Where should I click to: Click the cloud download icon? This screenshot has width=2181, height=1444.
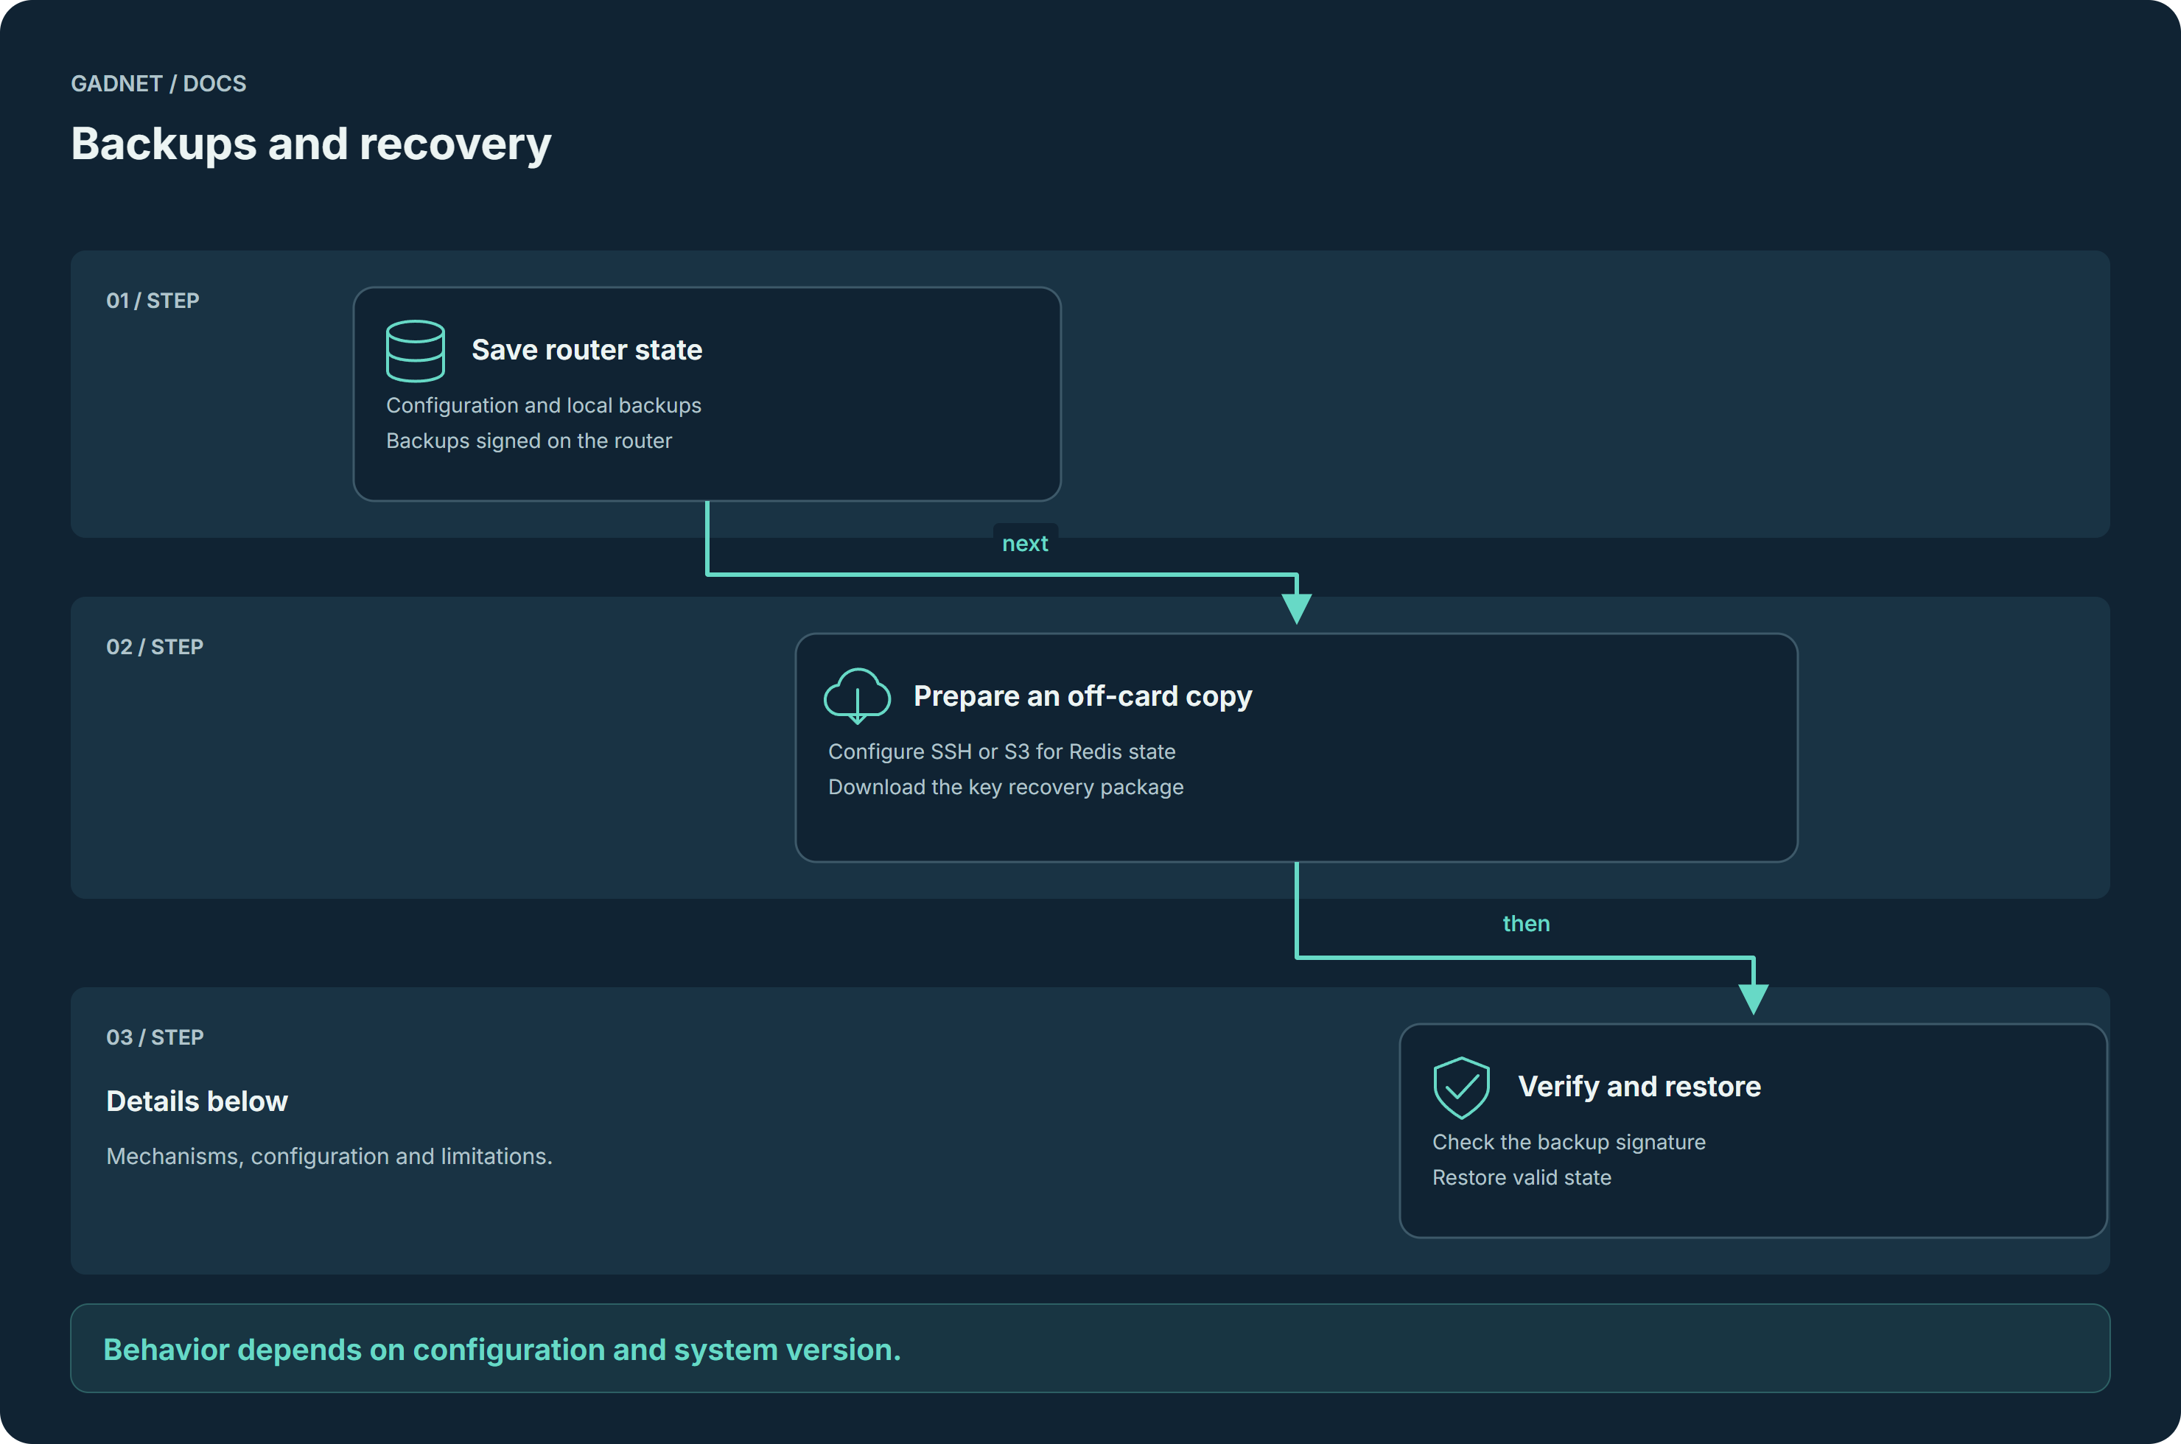[x=856, y=696]
